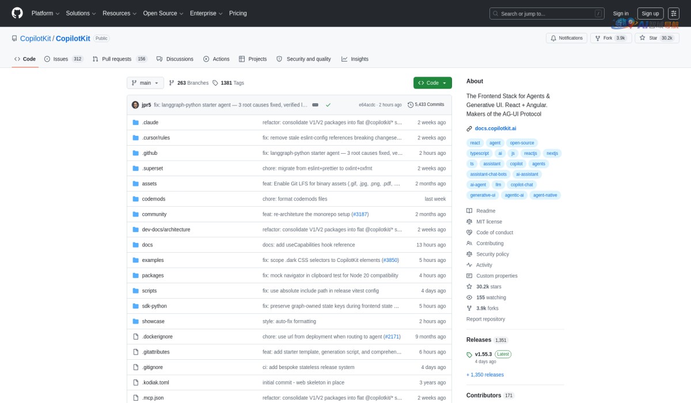Image resolution: width=691 pixels, height=403 pixels.
Task: Open the .claude folder
Action: click(150, 123)
